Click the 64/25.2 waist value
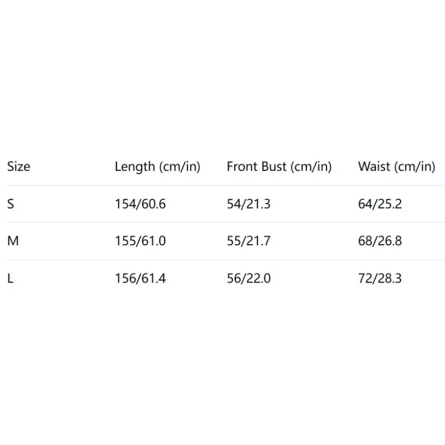Image resolution: width=445 pixels, height=445 pixels. 380,204
